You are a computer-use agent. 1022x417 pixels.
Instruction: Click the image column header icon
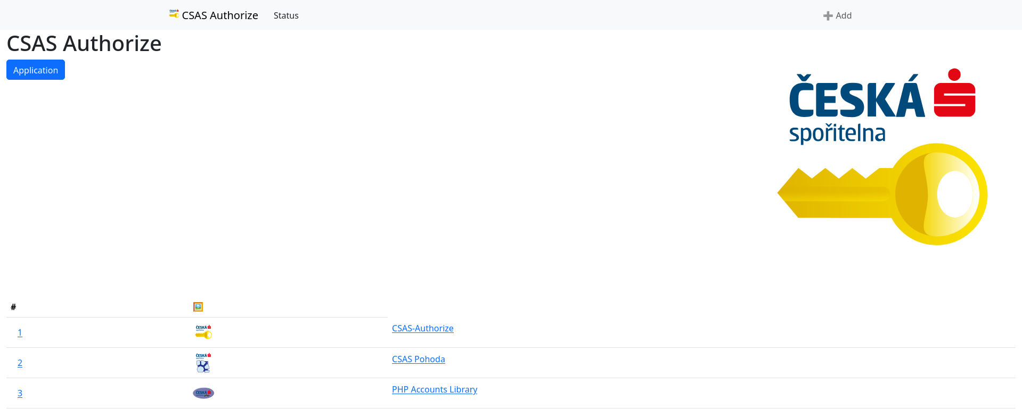click(x=198, y=307)
